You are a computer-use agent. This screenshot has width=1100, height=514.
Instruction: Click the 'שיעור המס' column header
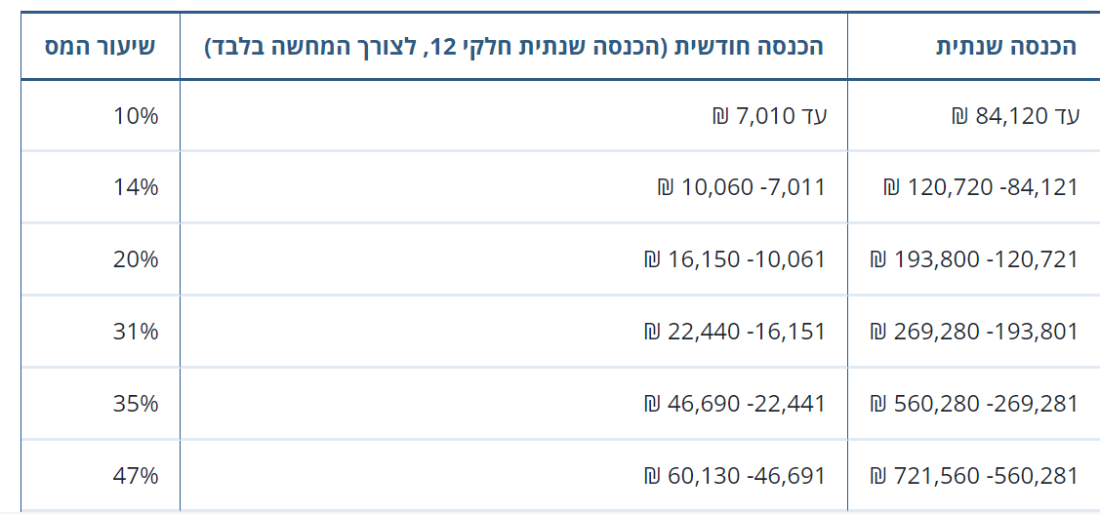click(x=101, y=46)
